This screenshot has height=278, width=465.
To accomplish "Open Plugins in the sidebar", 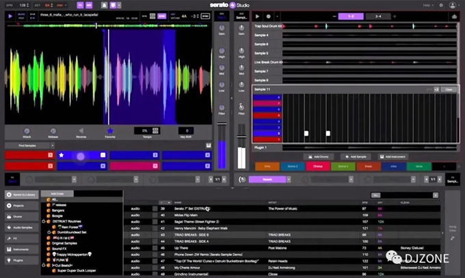I will click(x=22, y=260).
